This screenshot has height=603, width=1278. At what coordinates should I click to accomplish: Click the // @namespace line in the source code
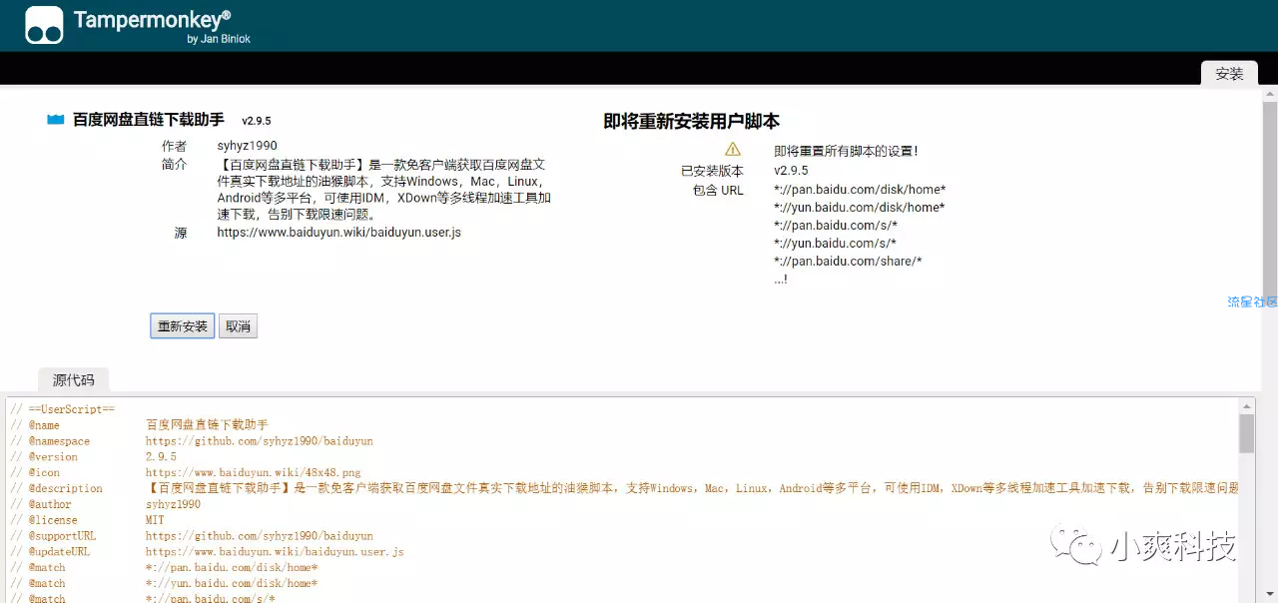coord(192,441)
